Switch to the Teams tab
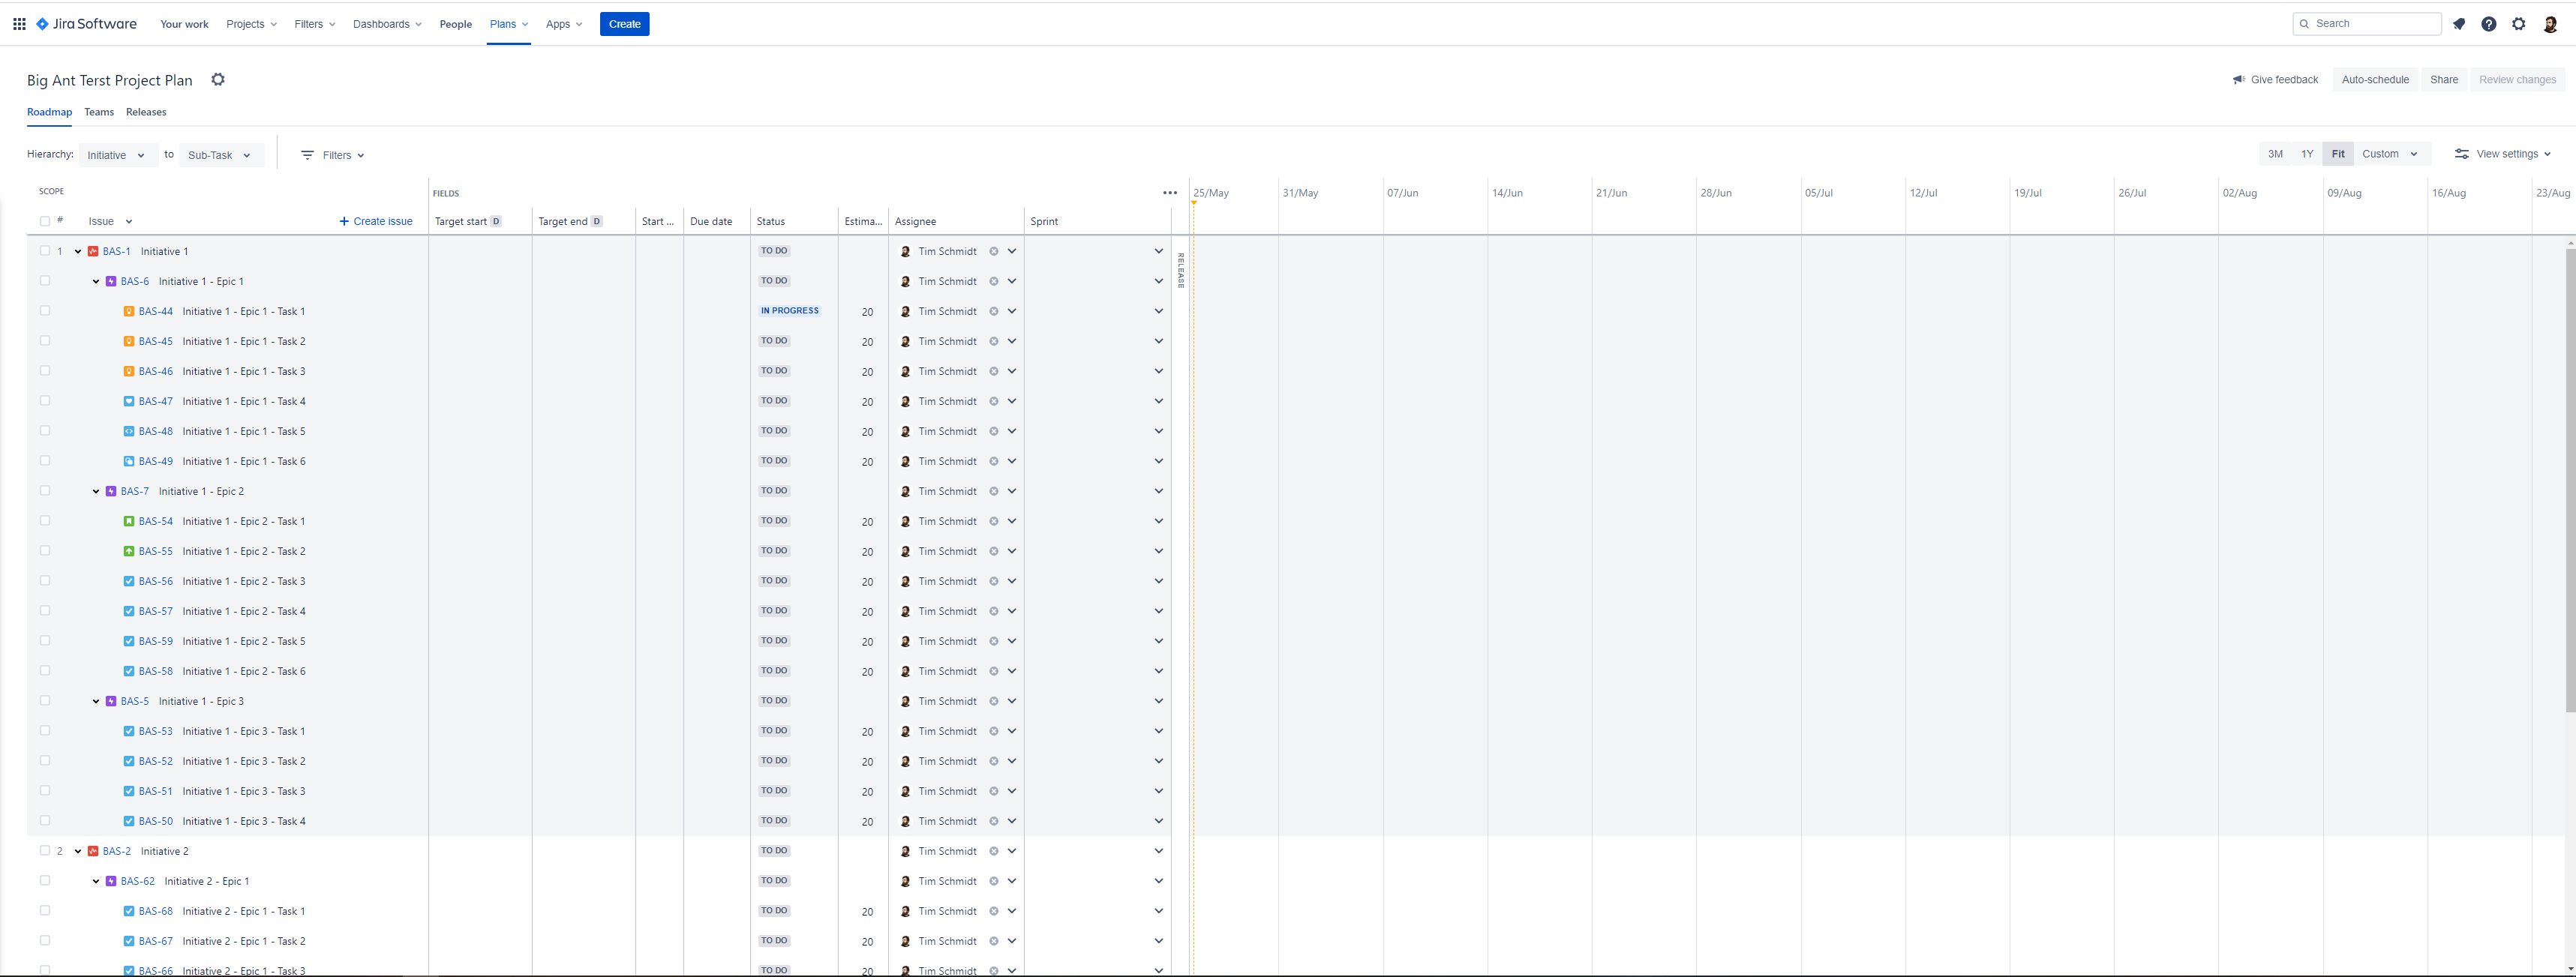Screen dimensions: 2576x977 point(99,112)
